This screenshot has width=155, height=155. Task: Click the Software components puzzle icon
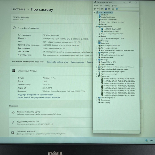tap(99, 20)
